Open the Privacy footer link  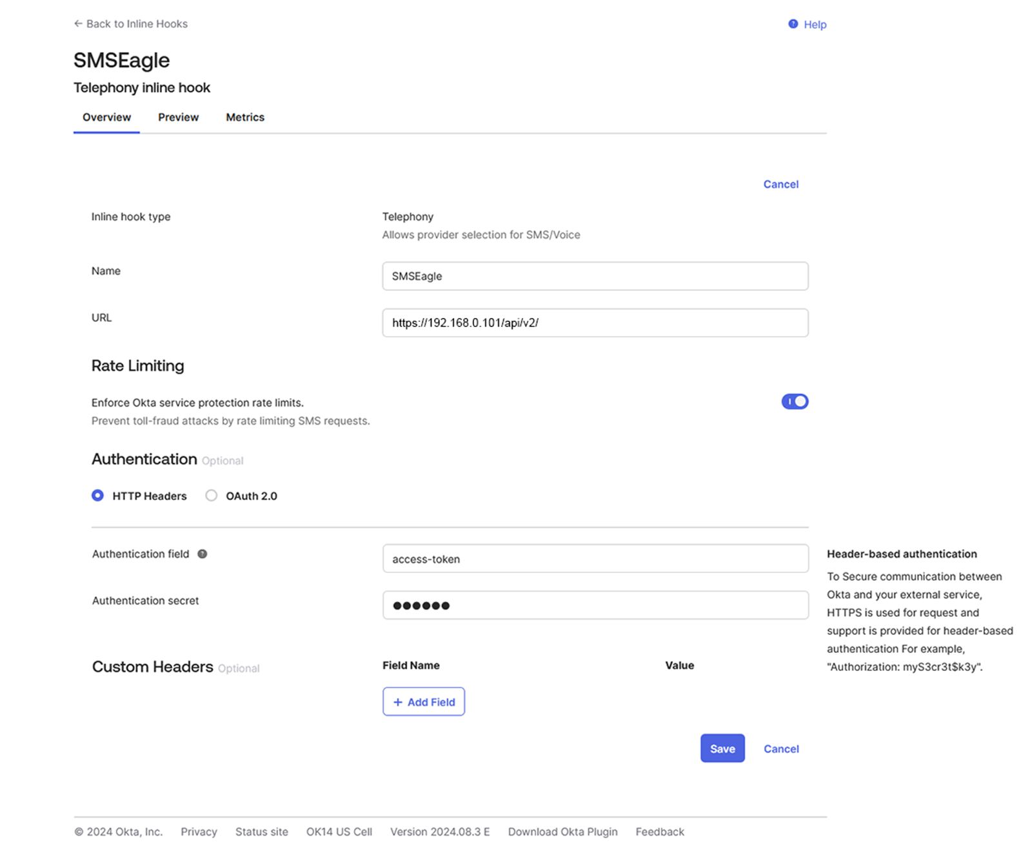point(199,832)
